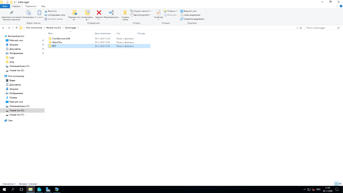Switch to Вид ribbon tab

(x=43, y=6)
